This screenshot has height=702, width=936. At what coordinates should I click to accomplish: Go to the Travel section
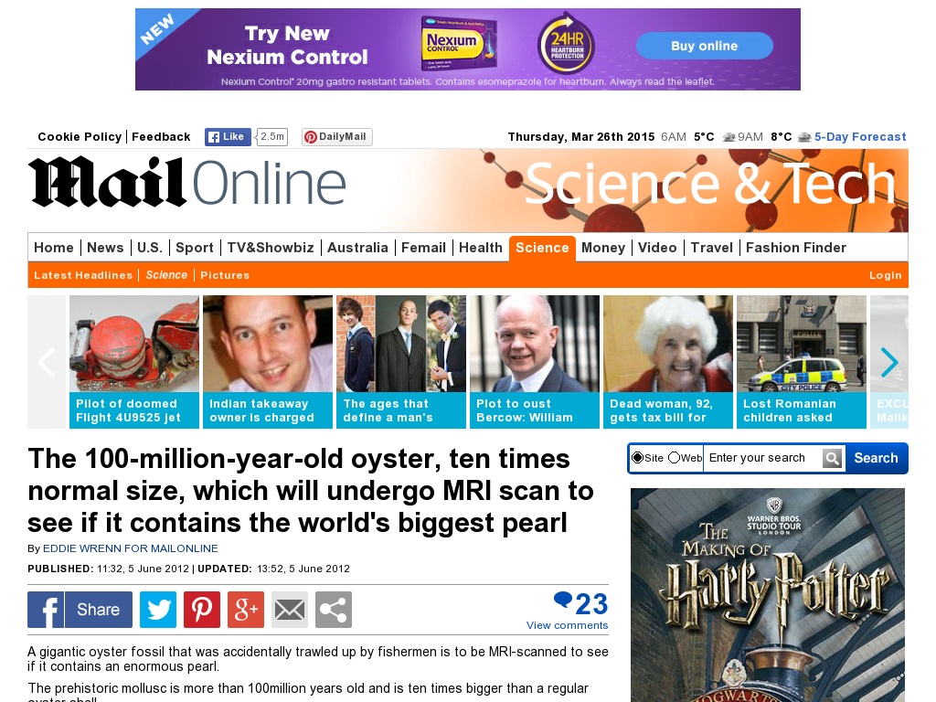711,248
